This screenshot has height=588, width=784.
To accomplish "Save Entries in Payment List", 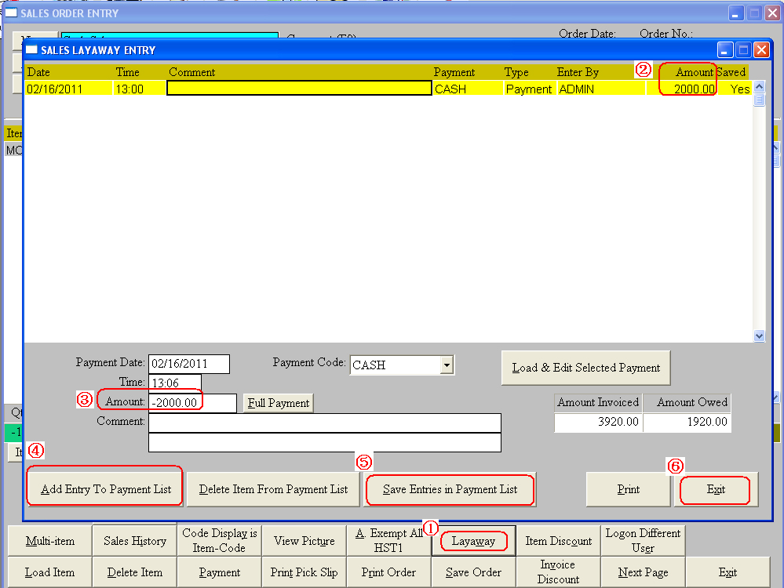I will pyautogui.click(x=450, y=489).
